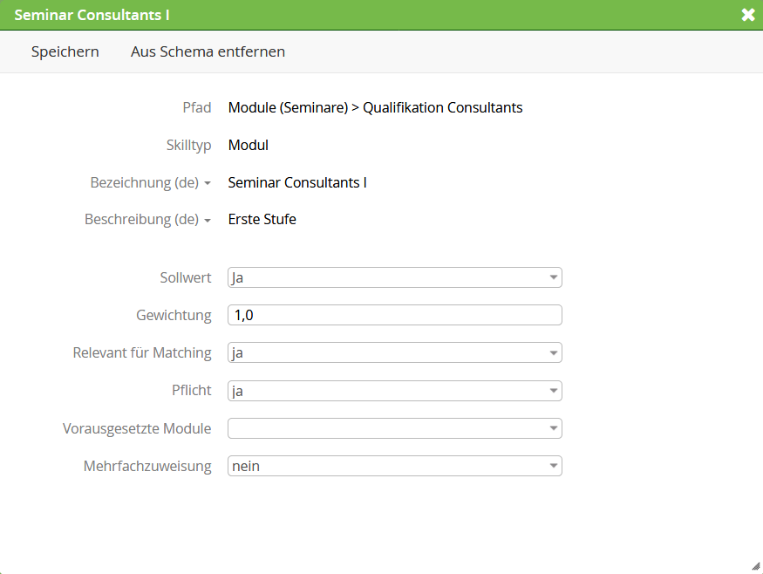This screenshot has height=574, width=763.
Task: Click Aus Schema entfernen
Action: click(x=208, y=51)
